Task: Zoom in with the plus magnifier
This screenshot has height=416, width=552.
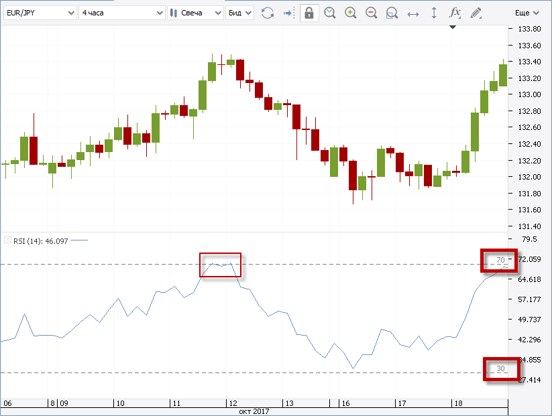Action: coord(350,13)
